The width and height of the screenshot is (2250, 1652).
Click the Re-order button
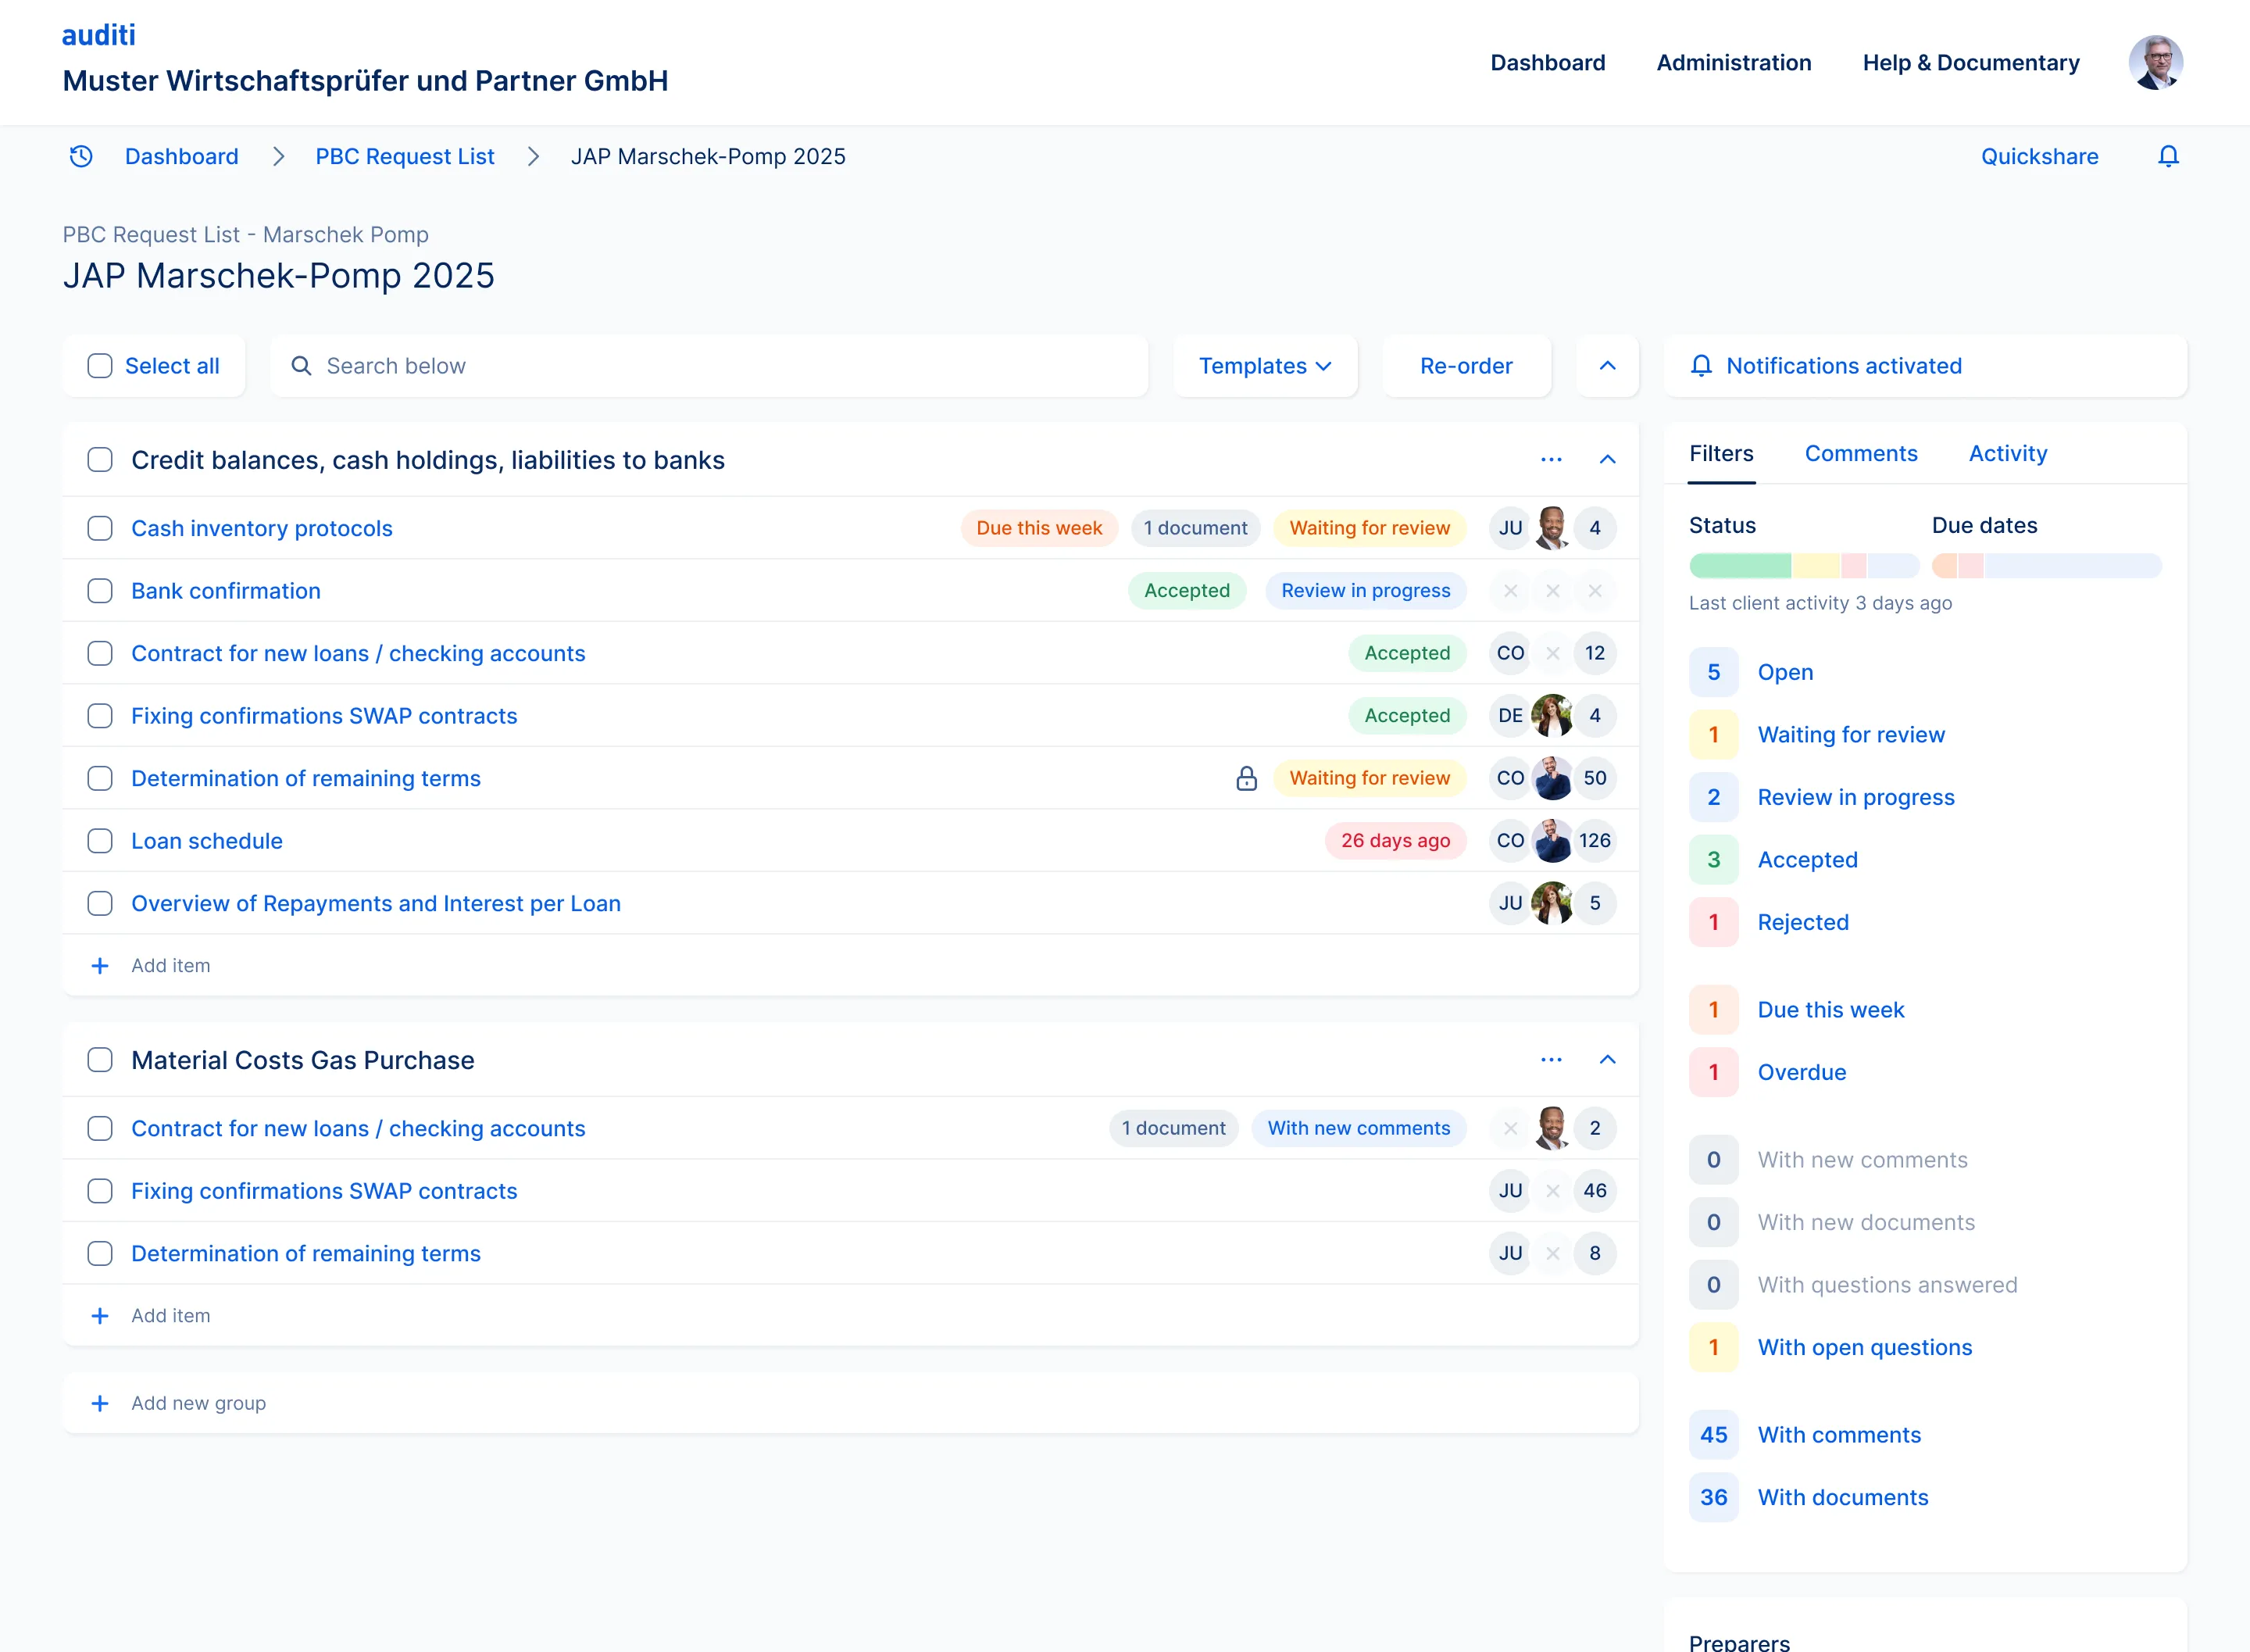click(1466, 366)
